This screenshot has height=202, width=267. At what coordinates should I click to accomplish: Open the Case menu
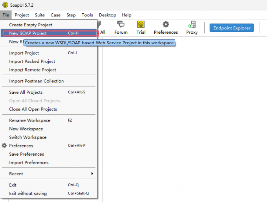click(55, 15)
